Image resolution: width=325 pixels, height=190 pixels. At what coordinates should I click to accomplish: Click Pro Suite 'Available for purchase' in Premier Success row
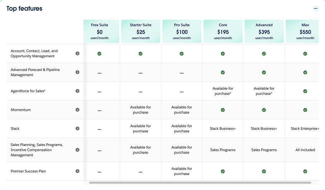(182, 171)
